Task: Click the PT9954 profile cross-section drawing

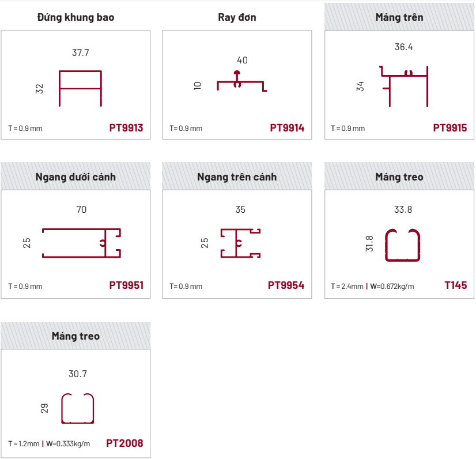Action: pos(240,243)
